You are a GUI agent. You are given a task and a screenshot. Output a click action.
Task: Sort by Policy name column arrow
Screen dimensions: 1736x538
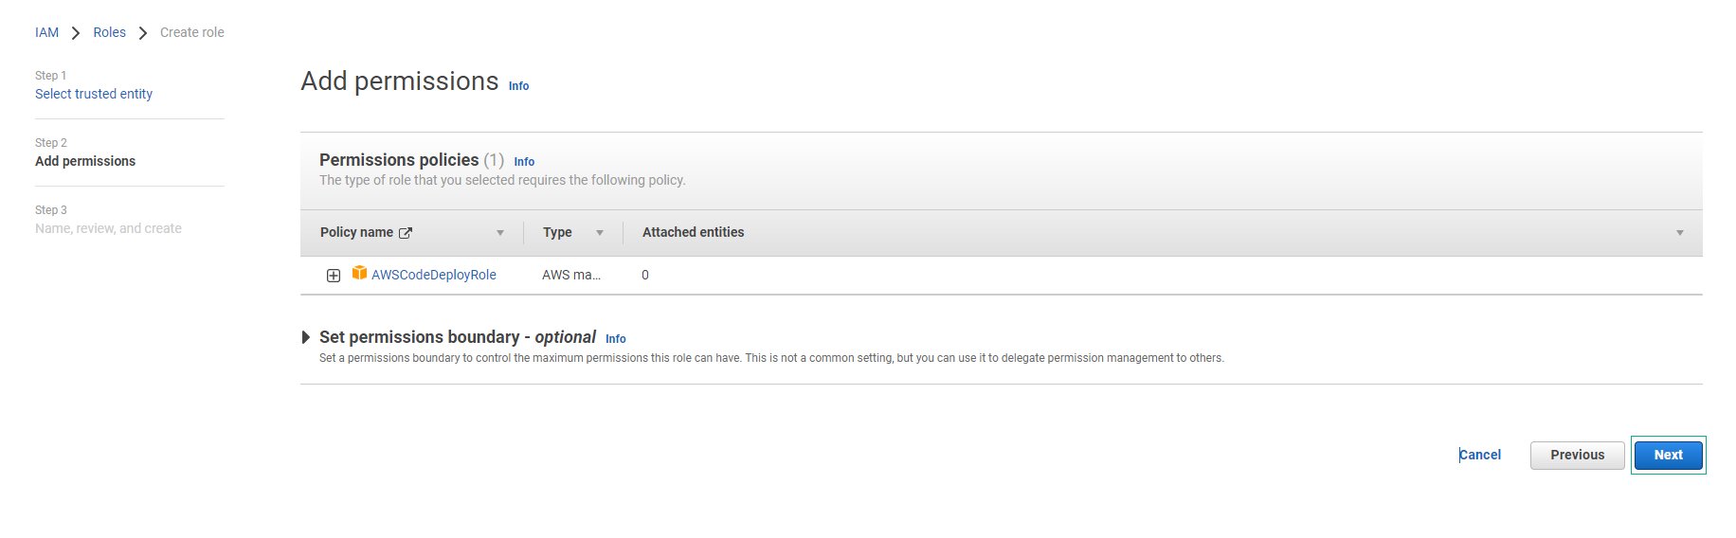pos(500,233)
